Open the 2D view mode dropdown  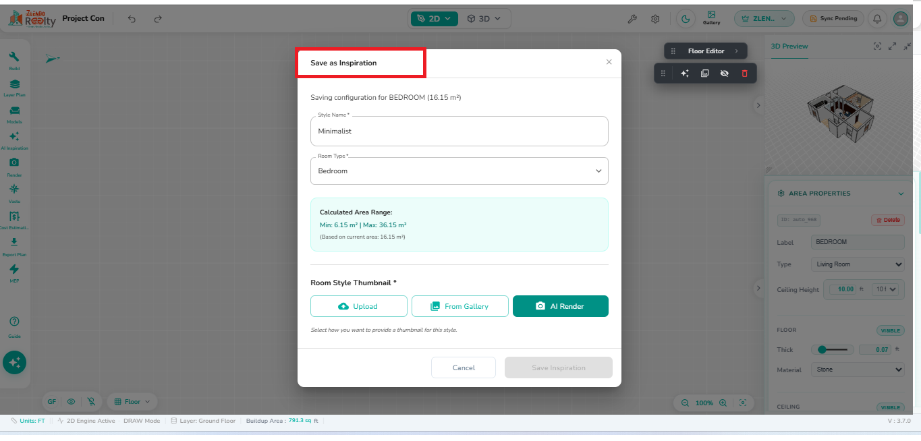435,19
